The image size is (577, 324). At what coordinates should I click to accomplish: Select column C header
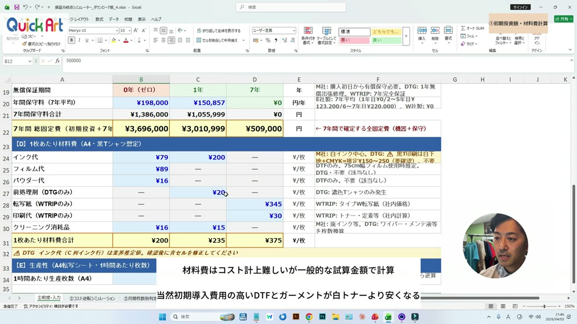pos(198,80)
